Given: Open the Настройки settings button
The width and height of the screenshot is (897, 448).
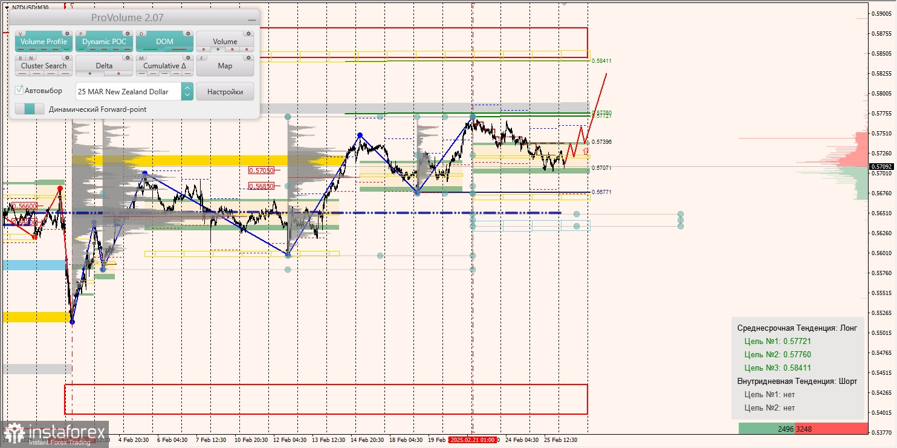Looking at the screenshot, I should pyautogui.click(x=225, y=91).
